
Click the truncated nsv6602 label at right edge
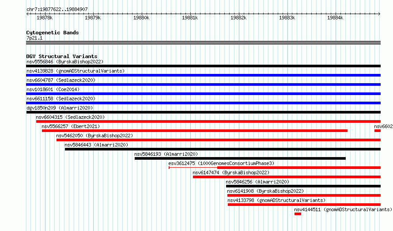[x=383, y=126]
